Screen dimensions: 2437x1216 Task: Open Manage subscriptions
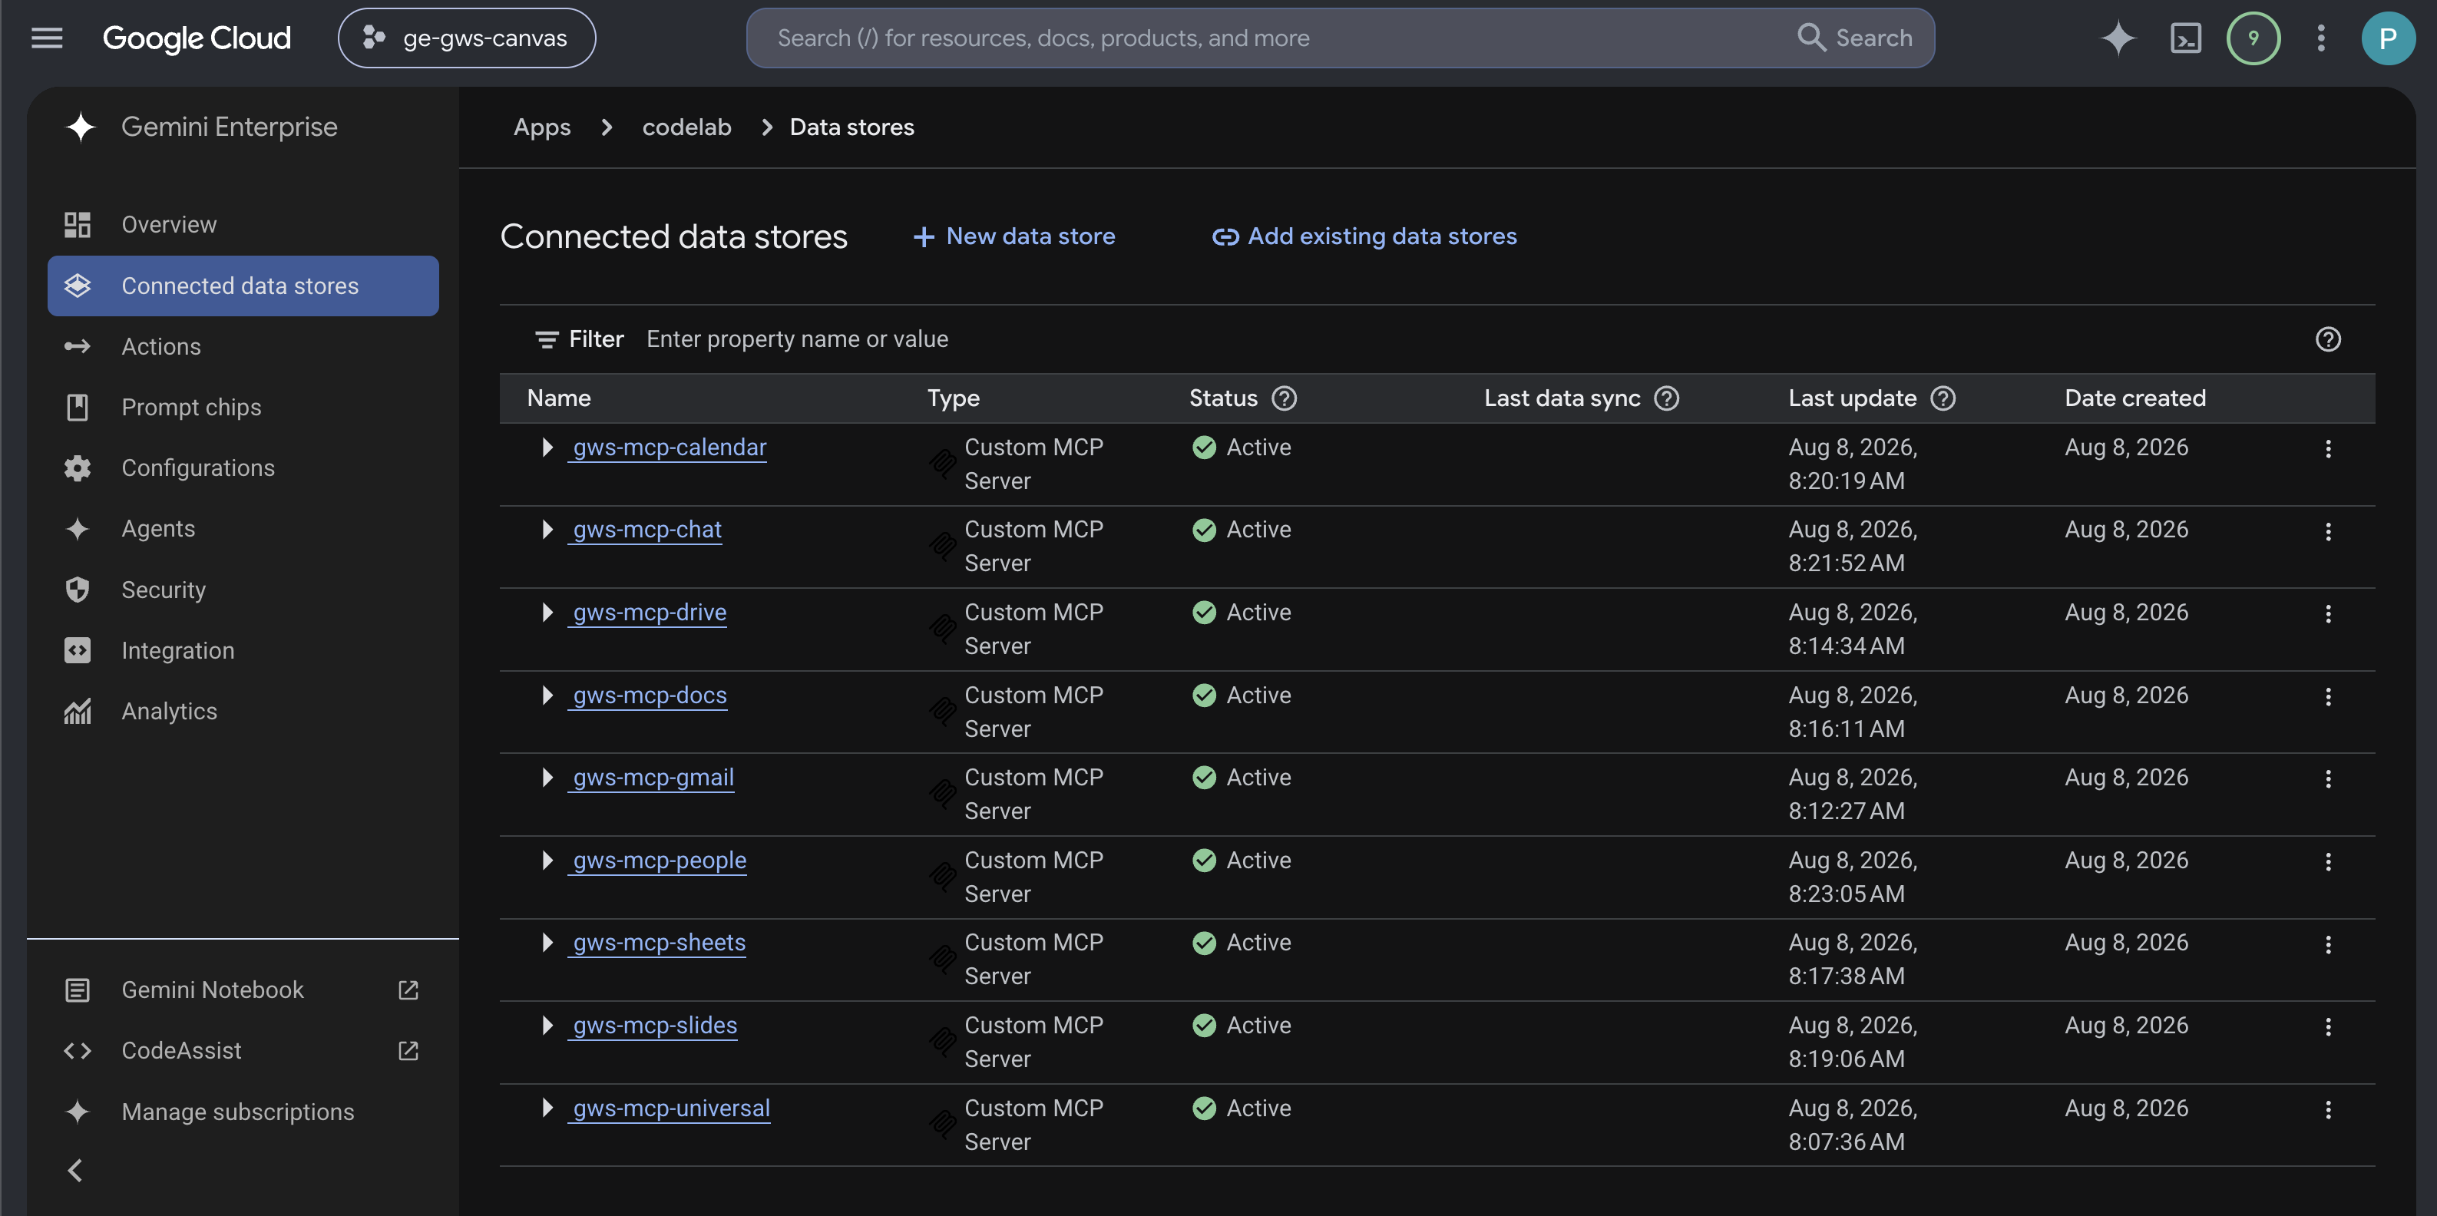[x=243, y=1112]
